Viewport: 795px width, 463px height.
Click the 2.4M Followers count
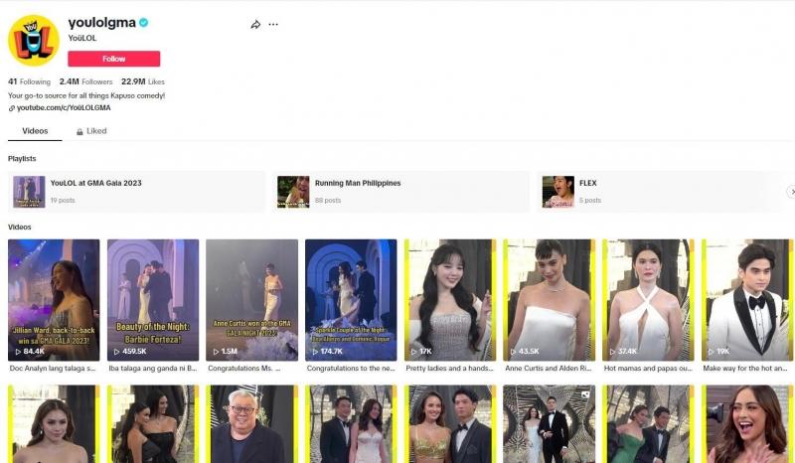point(85,81)
